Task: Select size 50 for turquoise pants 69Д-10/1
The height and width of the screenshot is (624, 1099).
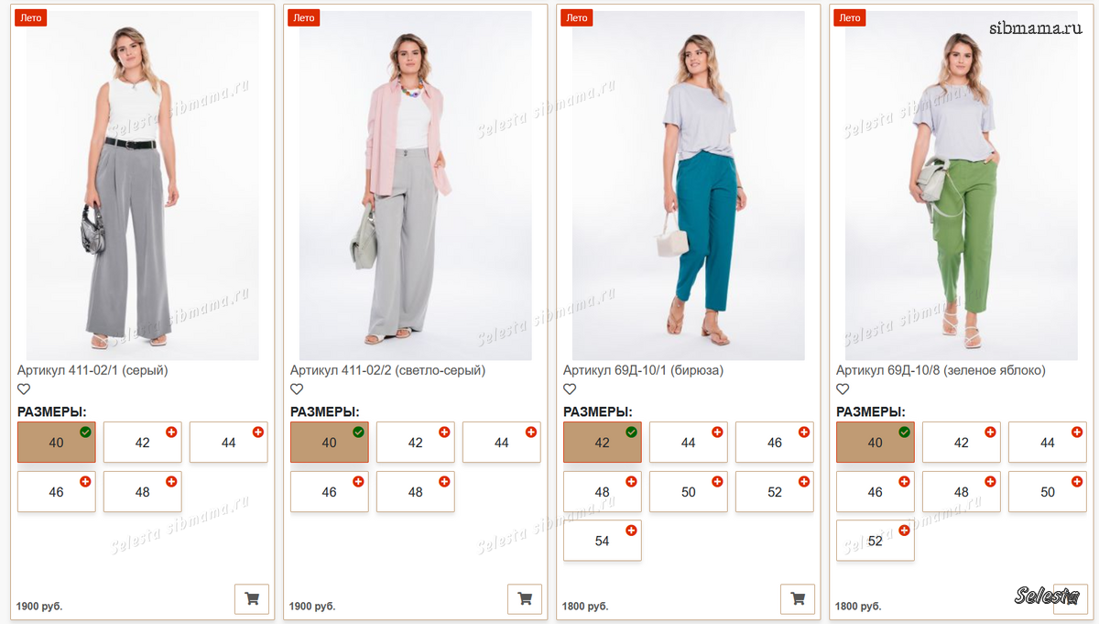Action: coord(688,492)
